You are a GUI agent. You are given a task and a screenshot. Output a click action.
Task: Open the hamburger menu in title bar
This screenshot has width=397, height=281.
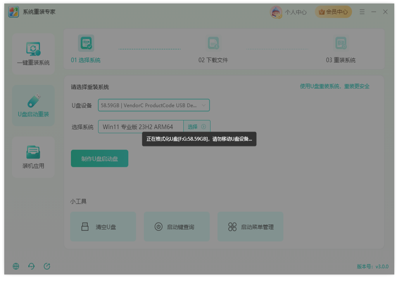click(x=362, y=12)
